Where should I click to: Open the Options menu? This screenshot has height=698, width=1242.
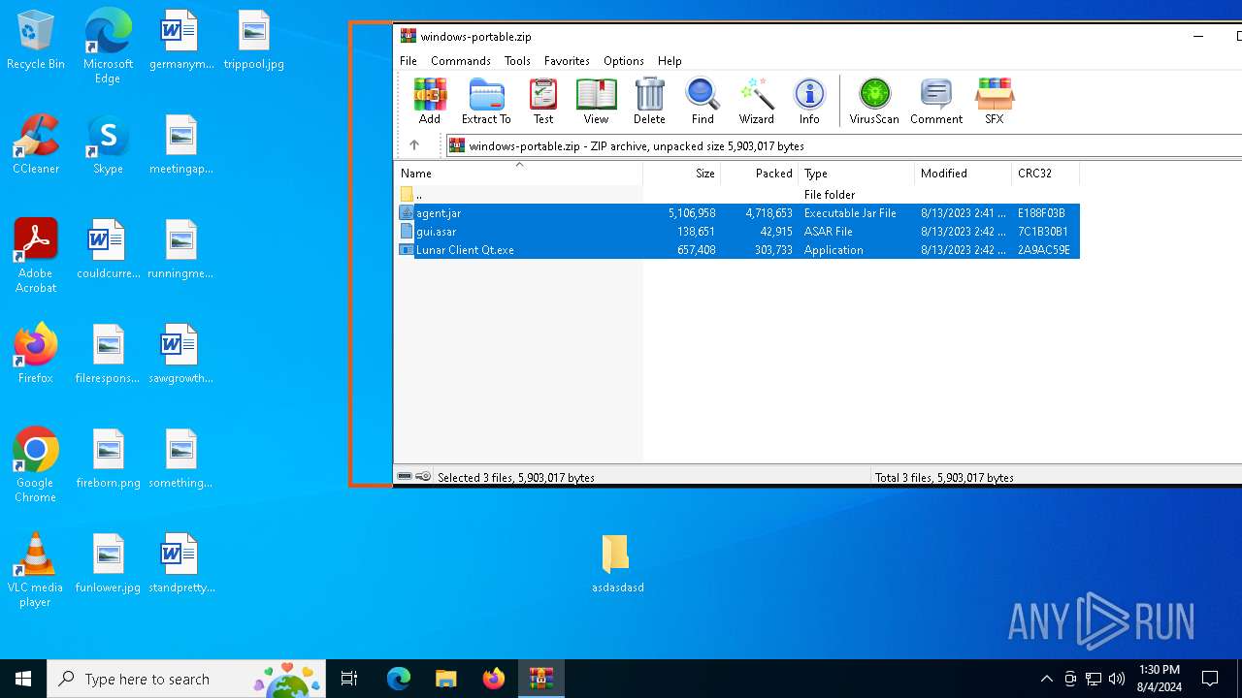click(624, 60)
